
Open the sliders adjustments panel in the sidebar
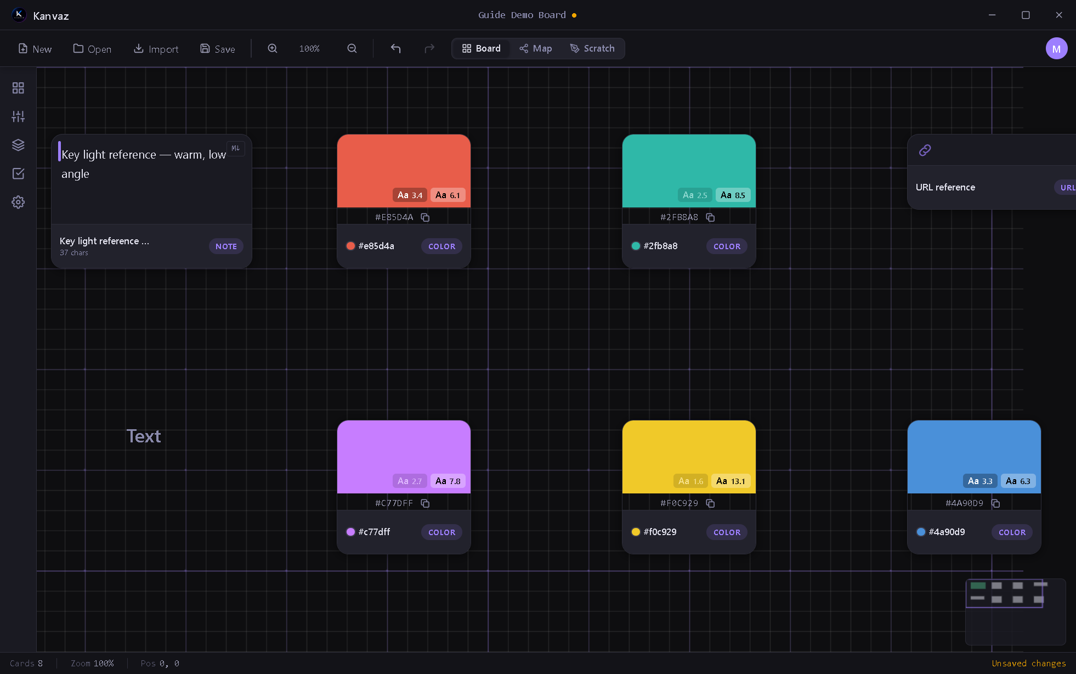pos(18,116)
